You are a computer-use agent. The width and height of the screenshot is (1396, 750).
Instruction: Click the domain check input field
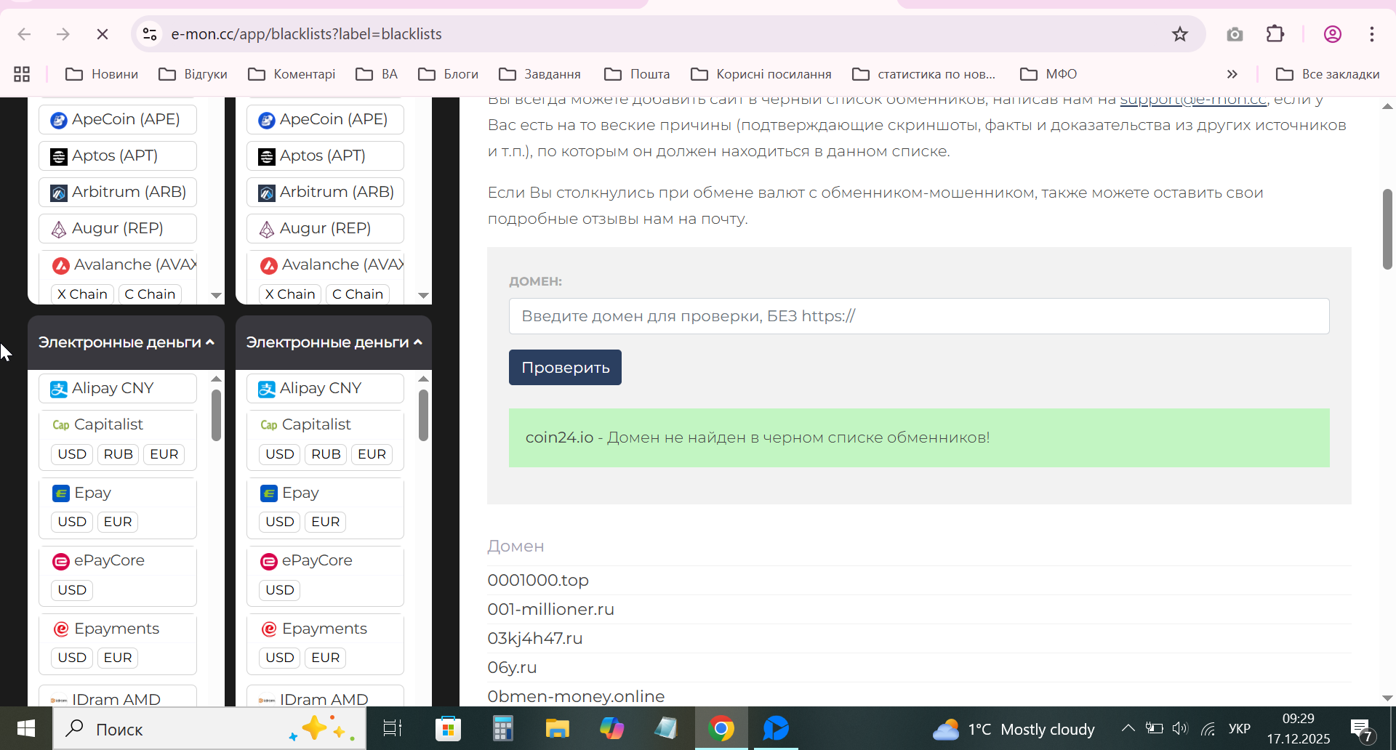[x=919, y=316]
